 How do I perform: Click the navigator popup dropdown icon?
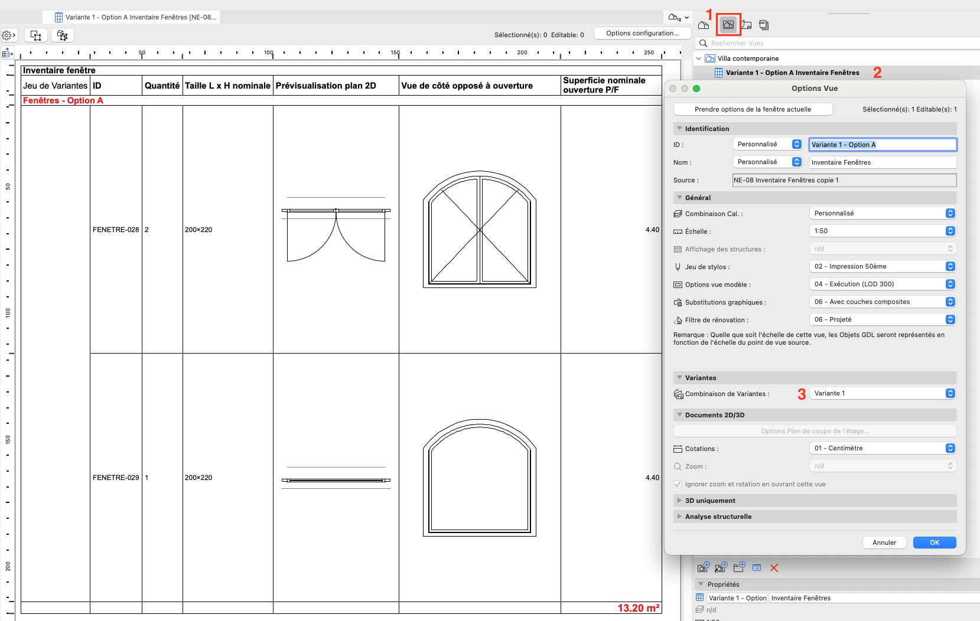(679, 18)
